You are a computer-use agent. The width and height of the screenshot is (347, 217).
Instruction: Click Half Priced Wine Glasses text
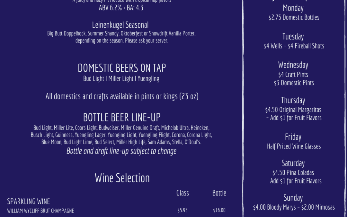pyautogui.click(x=294, y=146)
